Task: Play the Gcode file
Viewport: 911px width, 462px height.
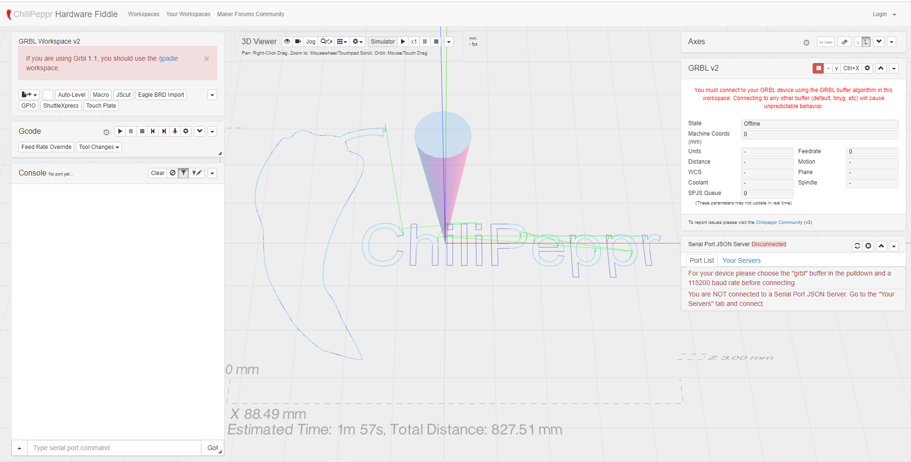Action: tap(120, 131)
